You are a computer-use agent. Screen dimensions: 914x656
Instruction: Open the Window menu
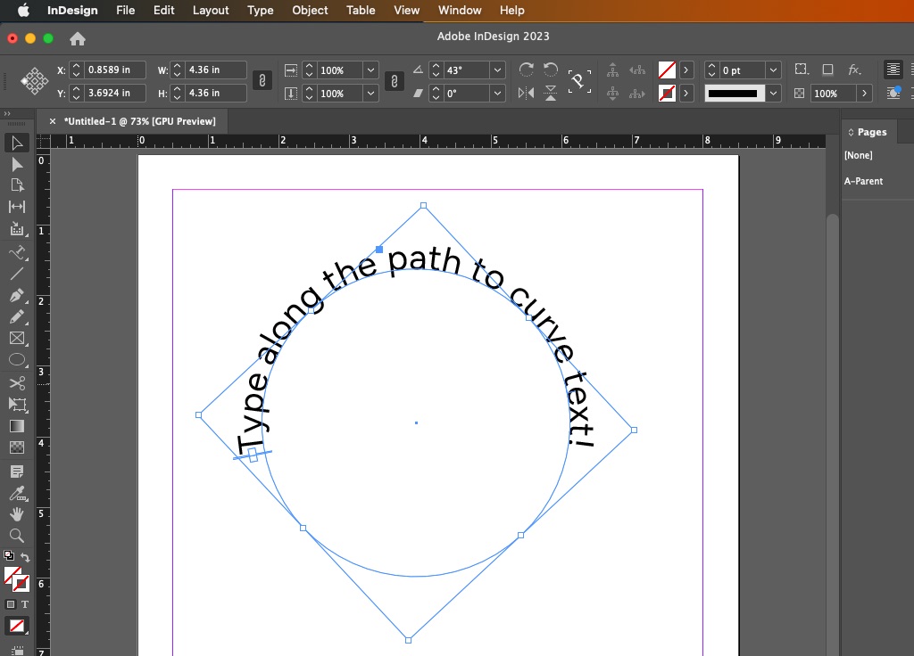click(460, 11)
